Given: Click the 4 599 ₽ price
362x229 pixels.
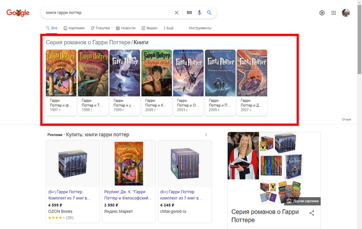Looking at the screenshot, I should pos(55,205).
